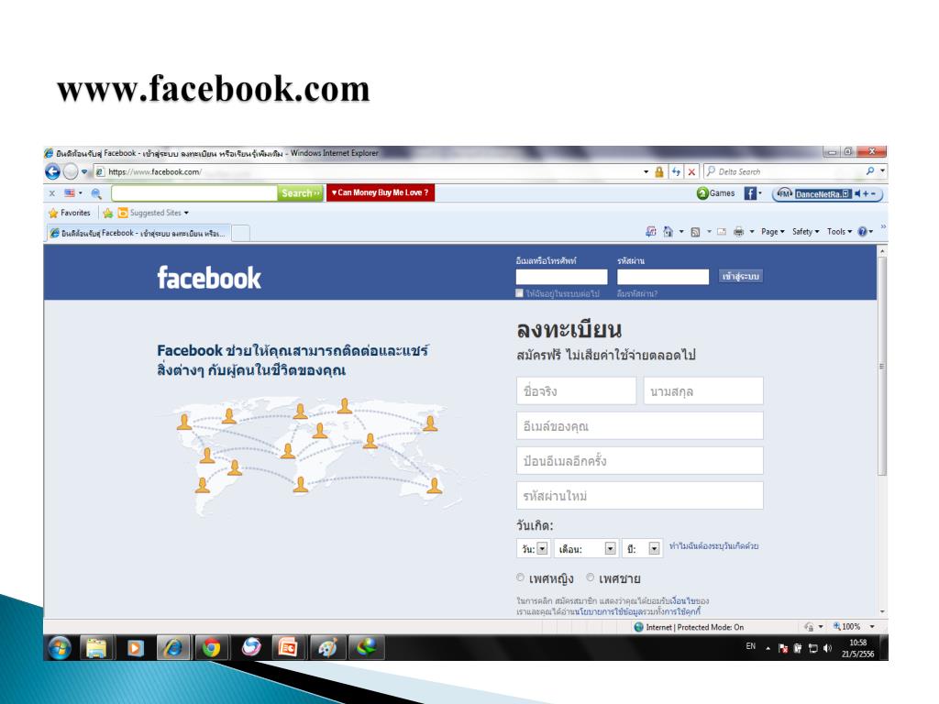The width and height of the screenshot is (939, 704).
Task: Go back with the browser Back arrow
Action: 52,171
